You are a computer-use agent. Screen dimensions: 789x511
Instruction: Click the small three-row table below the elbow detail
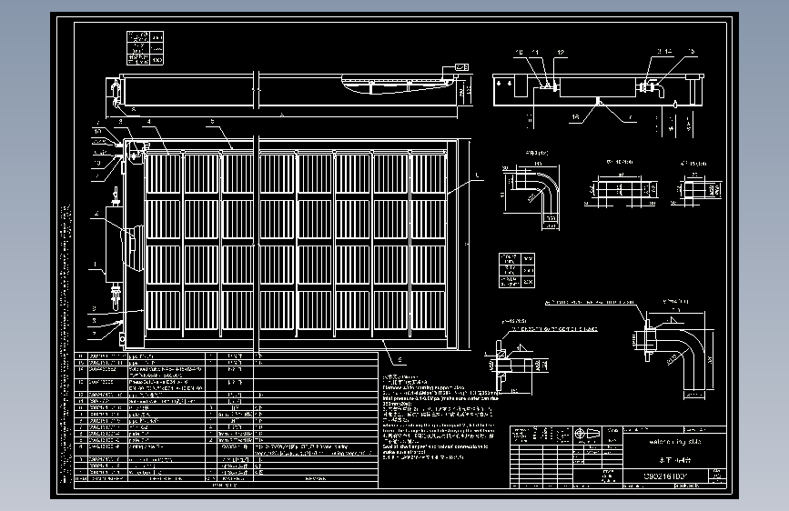(x=517, y=271)
